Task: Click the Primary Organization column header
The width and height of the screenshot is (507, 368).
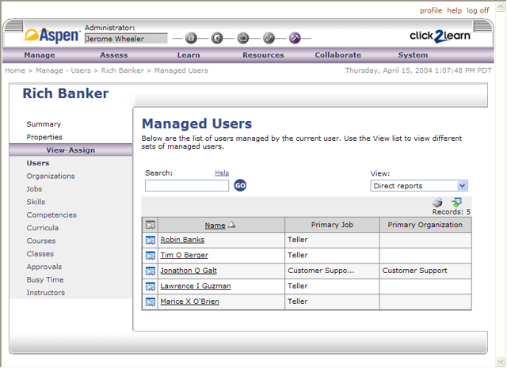Action: coord(425,225)
